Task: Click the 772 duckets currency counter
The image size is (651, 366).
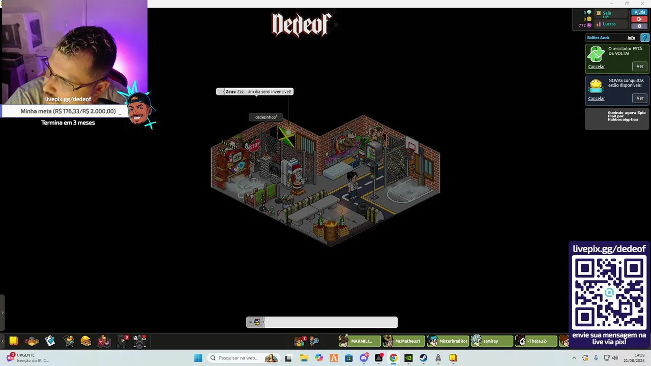Action: 585,25
